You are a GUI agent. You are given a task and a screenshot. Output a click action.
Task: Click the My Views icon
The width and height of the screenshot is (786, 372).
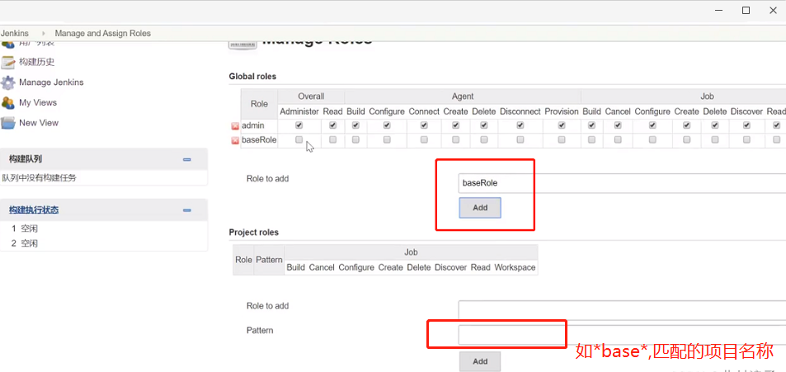coord(8,103)
